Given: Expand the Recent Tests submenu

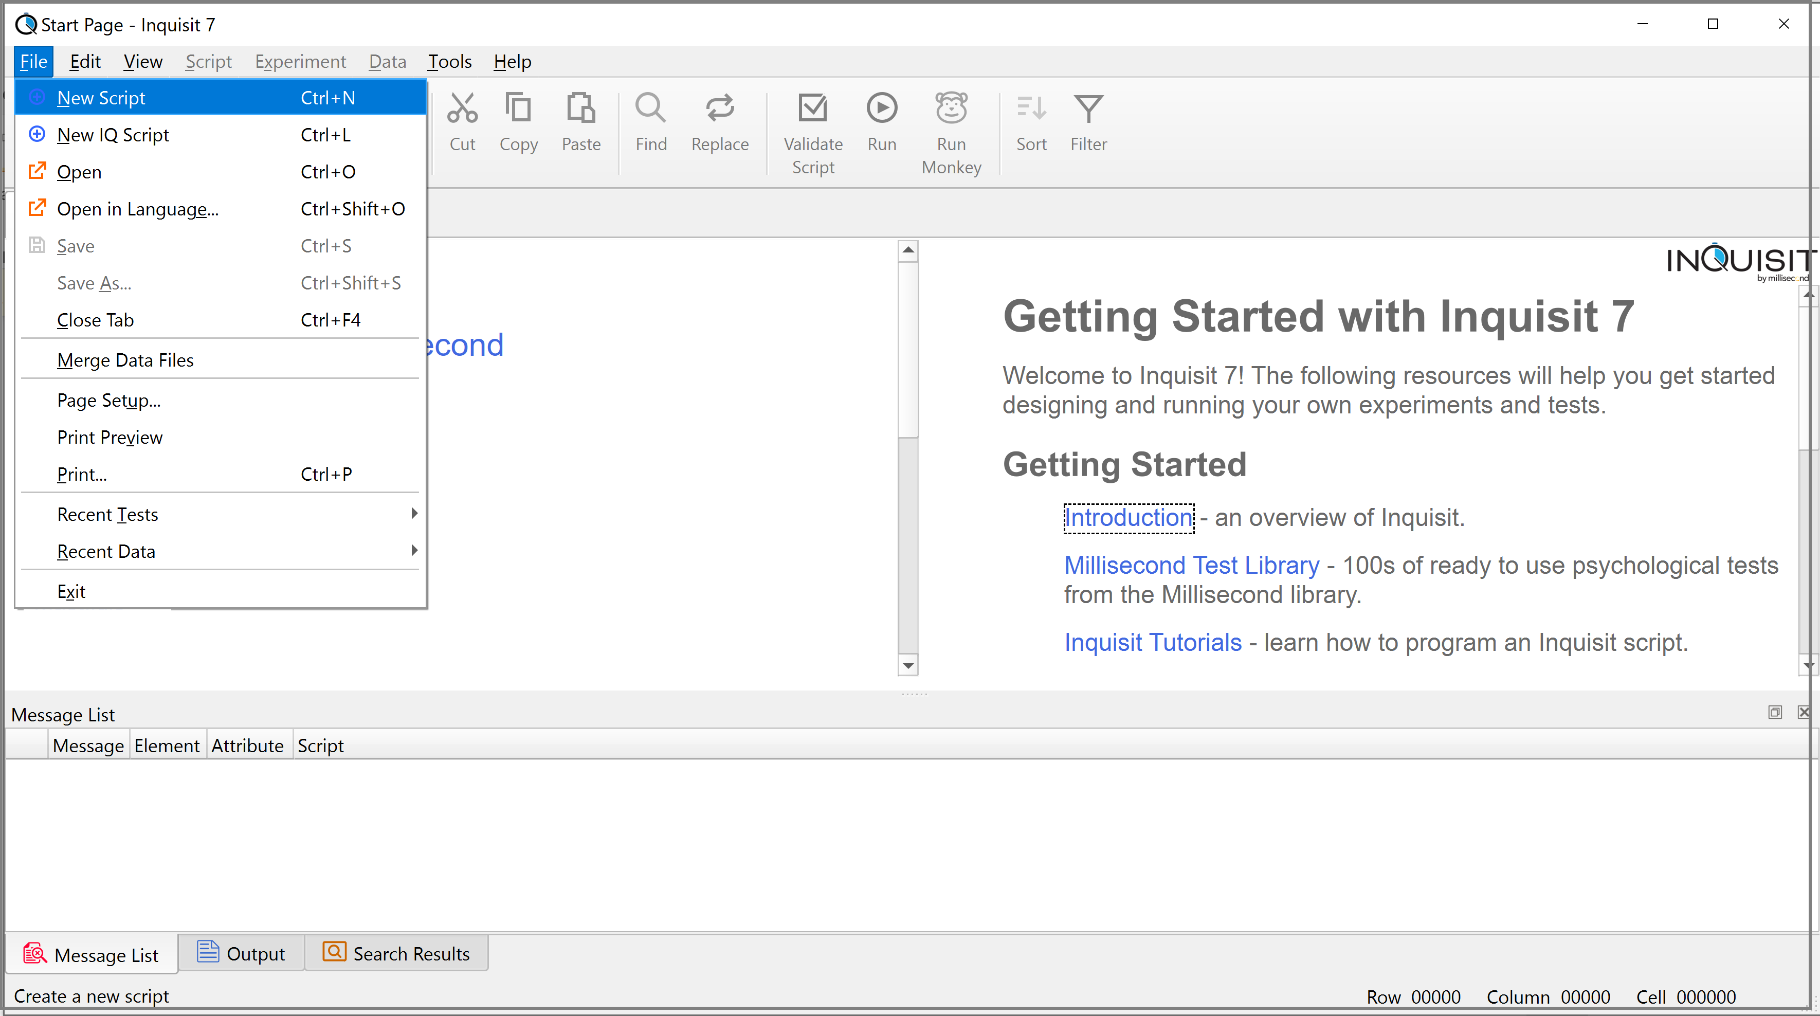Looking at the screenshot, I should point(221,514).
